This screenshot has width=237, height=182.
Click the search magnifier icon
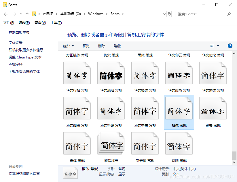[x=229, y=14]
